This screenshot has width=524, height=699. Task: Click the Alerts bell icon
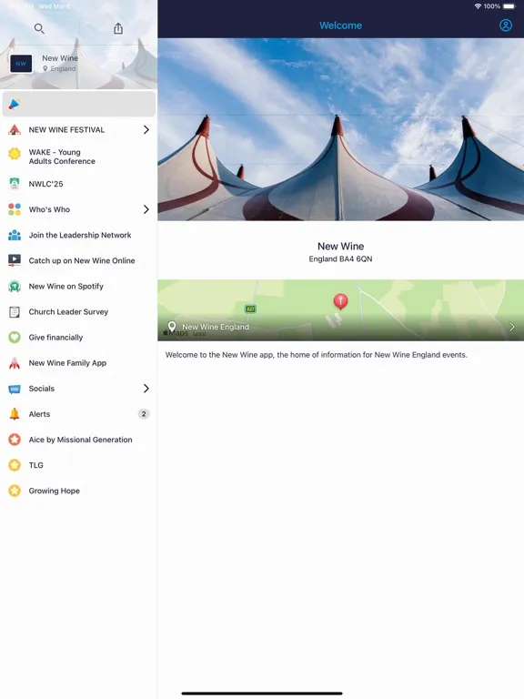[15, 414]
